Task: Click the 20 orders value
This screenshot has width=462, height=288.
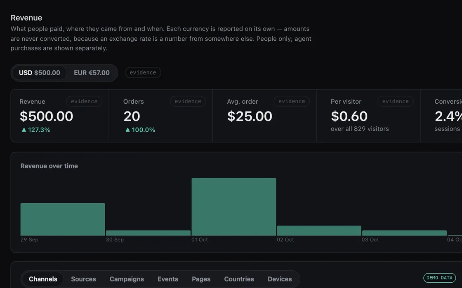Action: coord(132,116)
